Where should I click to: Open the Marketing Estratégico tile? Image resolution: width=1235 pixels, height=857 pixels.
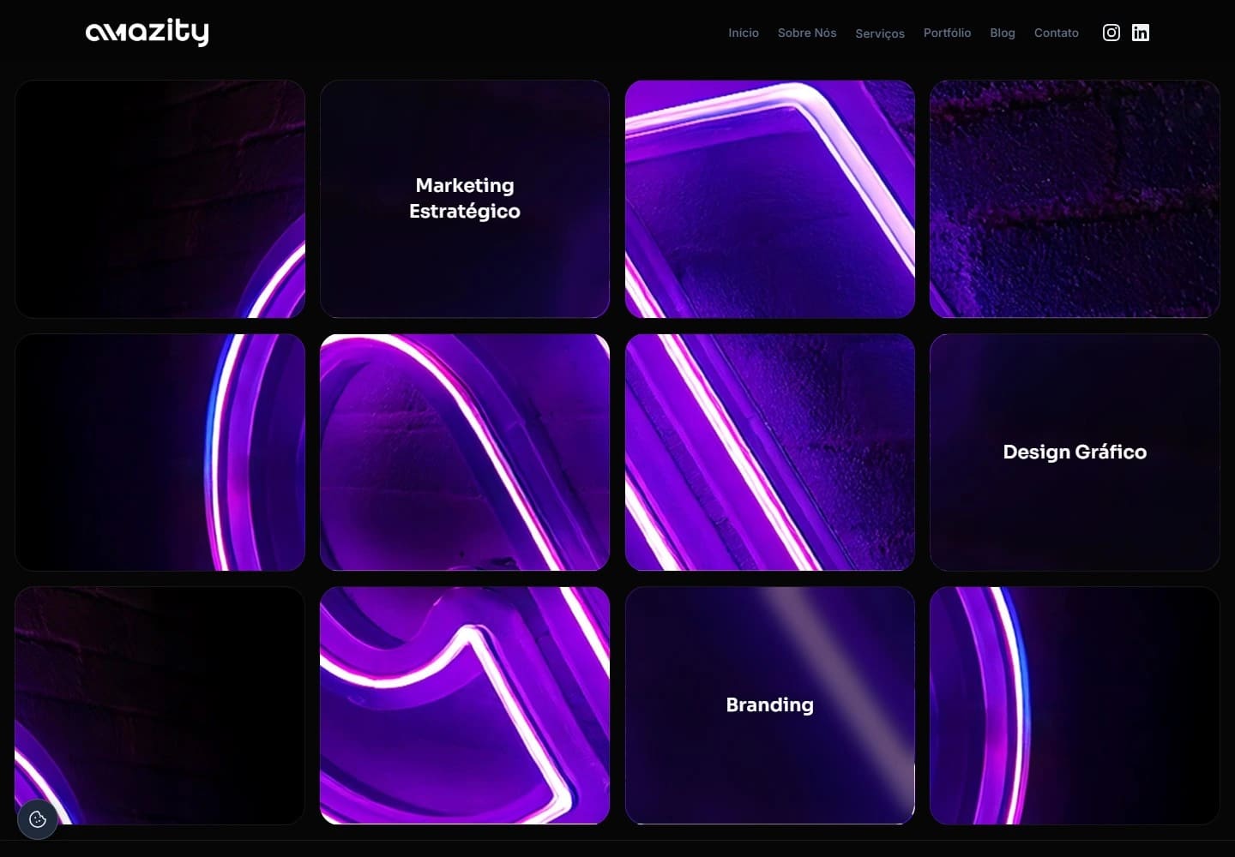(x=465, y=199)
